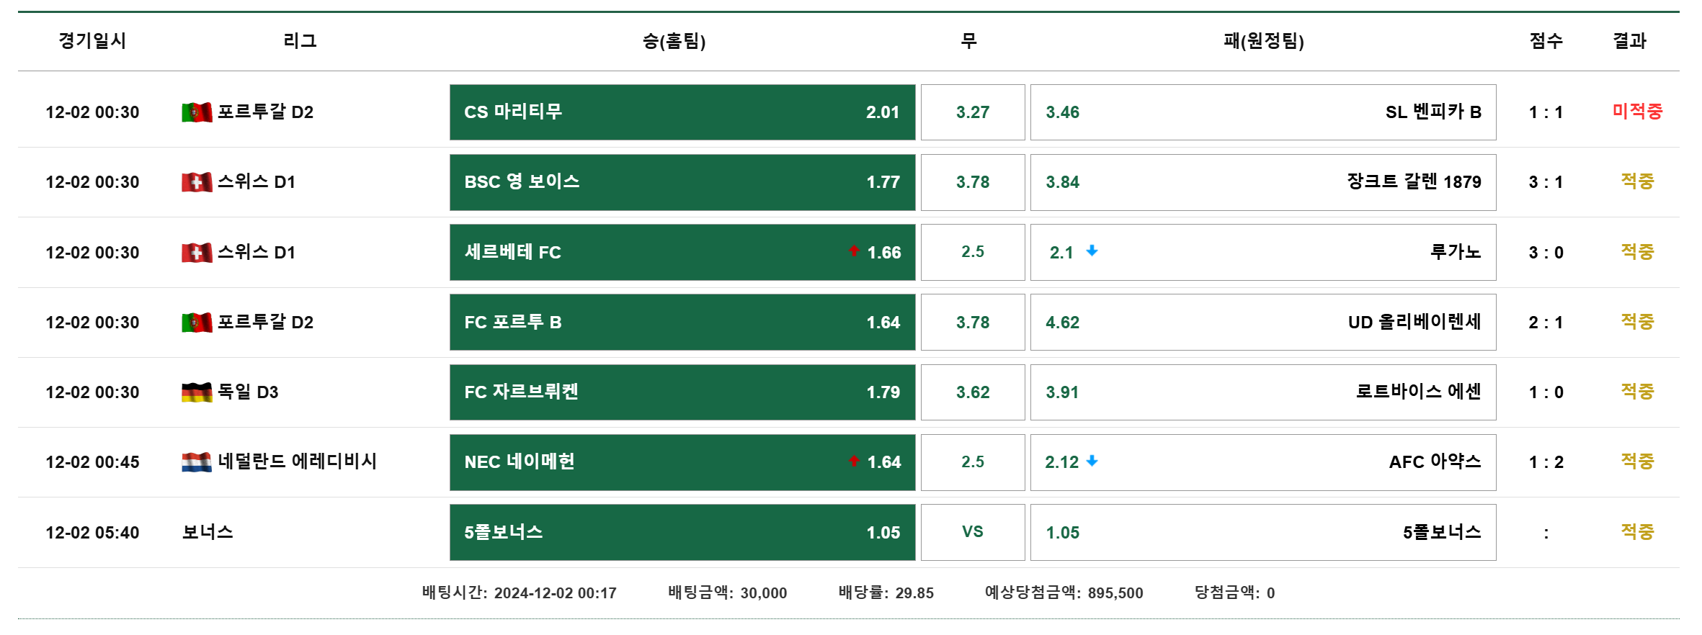Click red up arrow in 세르베테 FC cell

854,251
